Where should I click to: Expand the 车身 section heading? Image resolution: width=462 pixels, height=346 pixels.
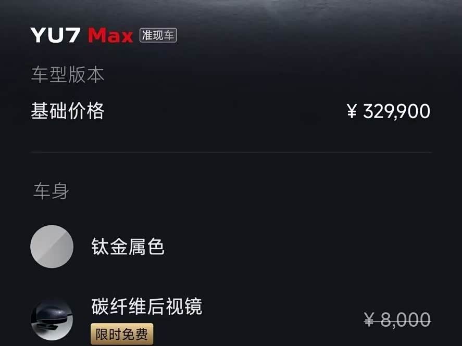click(51, 191)
